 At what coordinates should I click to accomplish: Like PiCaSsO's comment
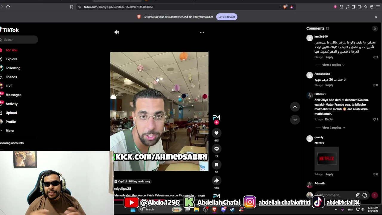375,119
